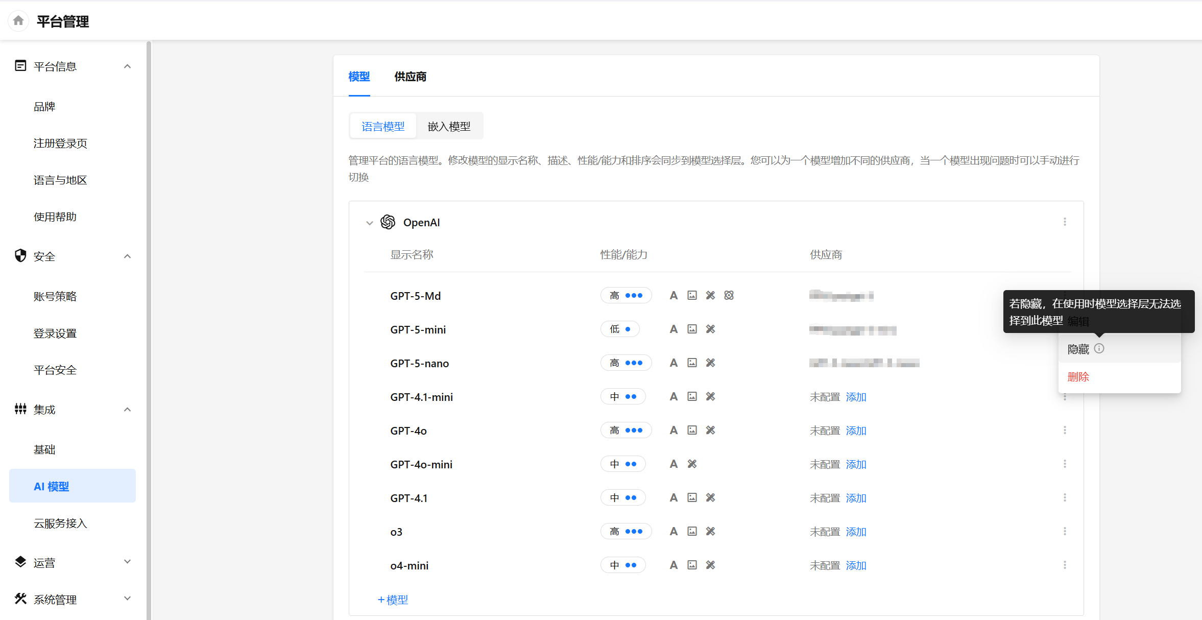Click 添加 link for o3
Screen dimensions: 1202x620
click(x=856, y=532)
